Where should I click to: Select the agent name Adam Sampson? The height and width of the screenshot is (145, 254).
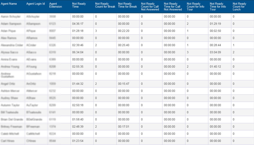tap(11, 24)
